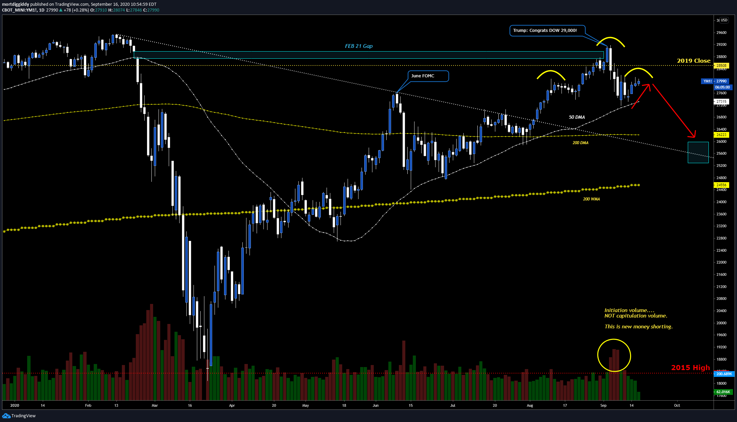Click the low value 'L:27846'
Image resolution: width=737 pixels, height=422 pixels.
tap(134, 10)
